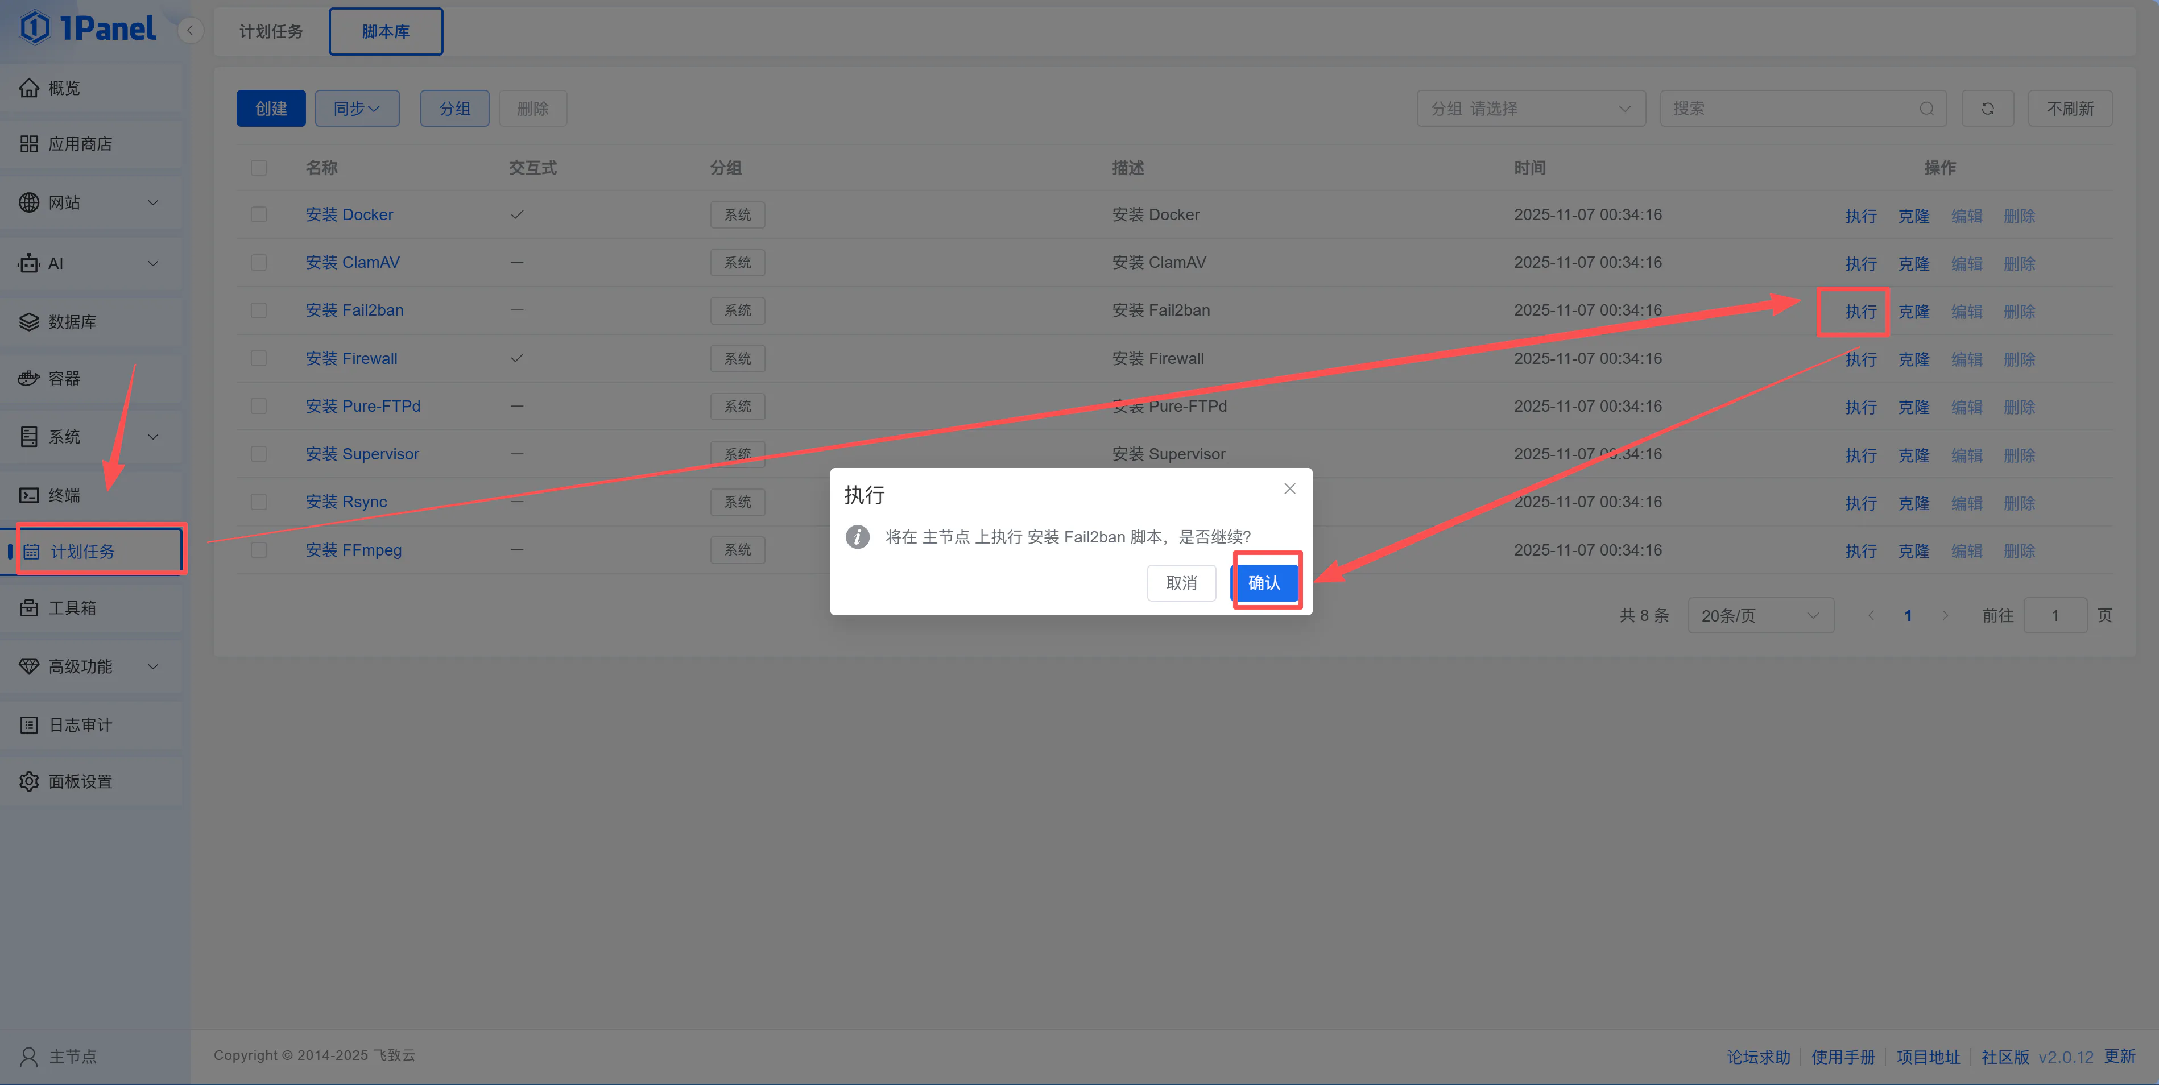
Task: Check the 安装 Rsync row checkbox
Action: tap(259, 501)
